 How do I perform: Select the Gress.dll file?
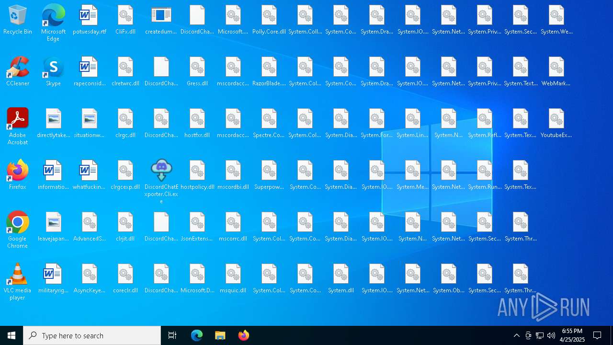click(x=197, y=72)
